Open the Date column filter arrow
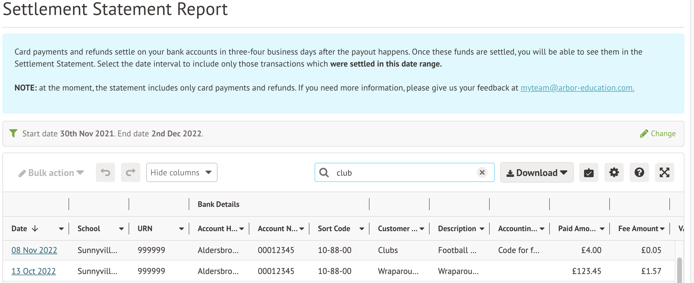 tap(61, 229)
